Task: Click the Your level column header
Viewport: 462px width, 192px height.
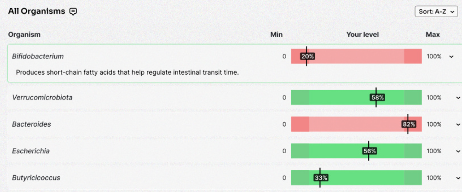Action: [x=362, y=35]
